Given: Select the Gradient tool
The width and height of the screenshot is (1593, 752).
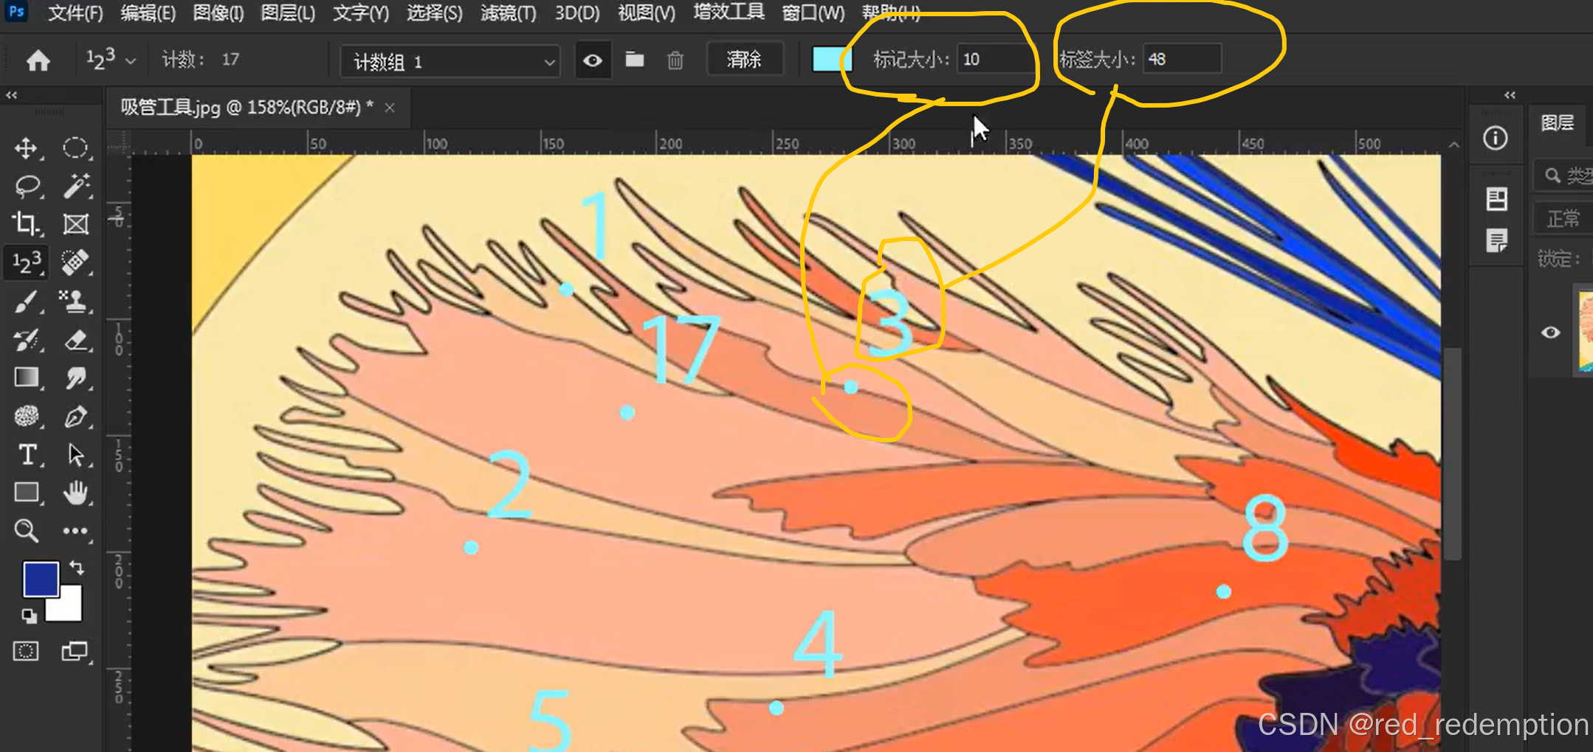Looking at the screenshot, I should point(27,377).
